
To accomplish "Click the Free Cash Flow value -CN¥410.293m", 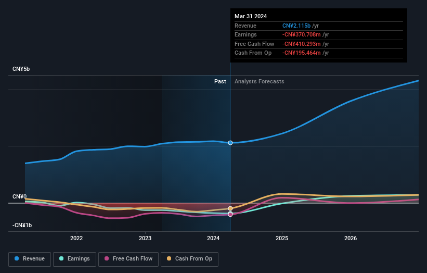I will point(302,44).
